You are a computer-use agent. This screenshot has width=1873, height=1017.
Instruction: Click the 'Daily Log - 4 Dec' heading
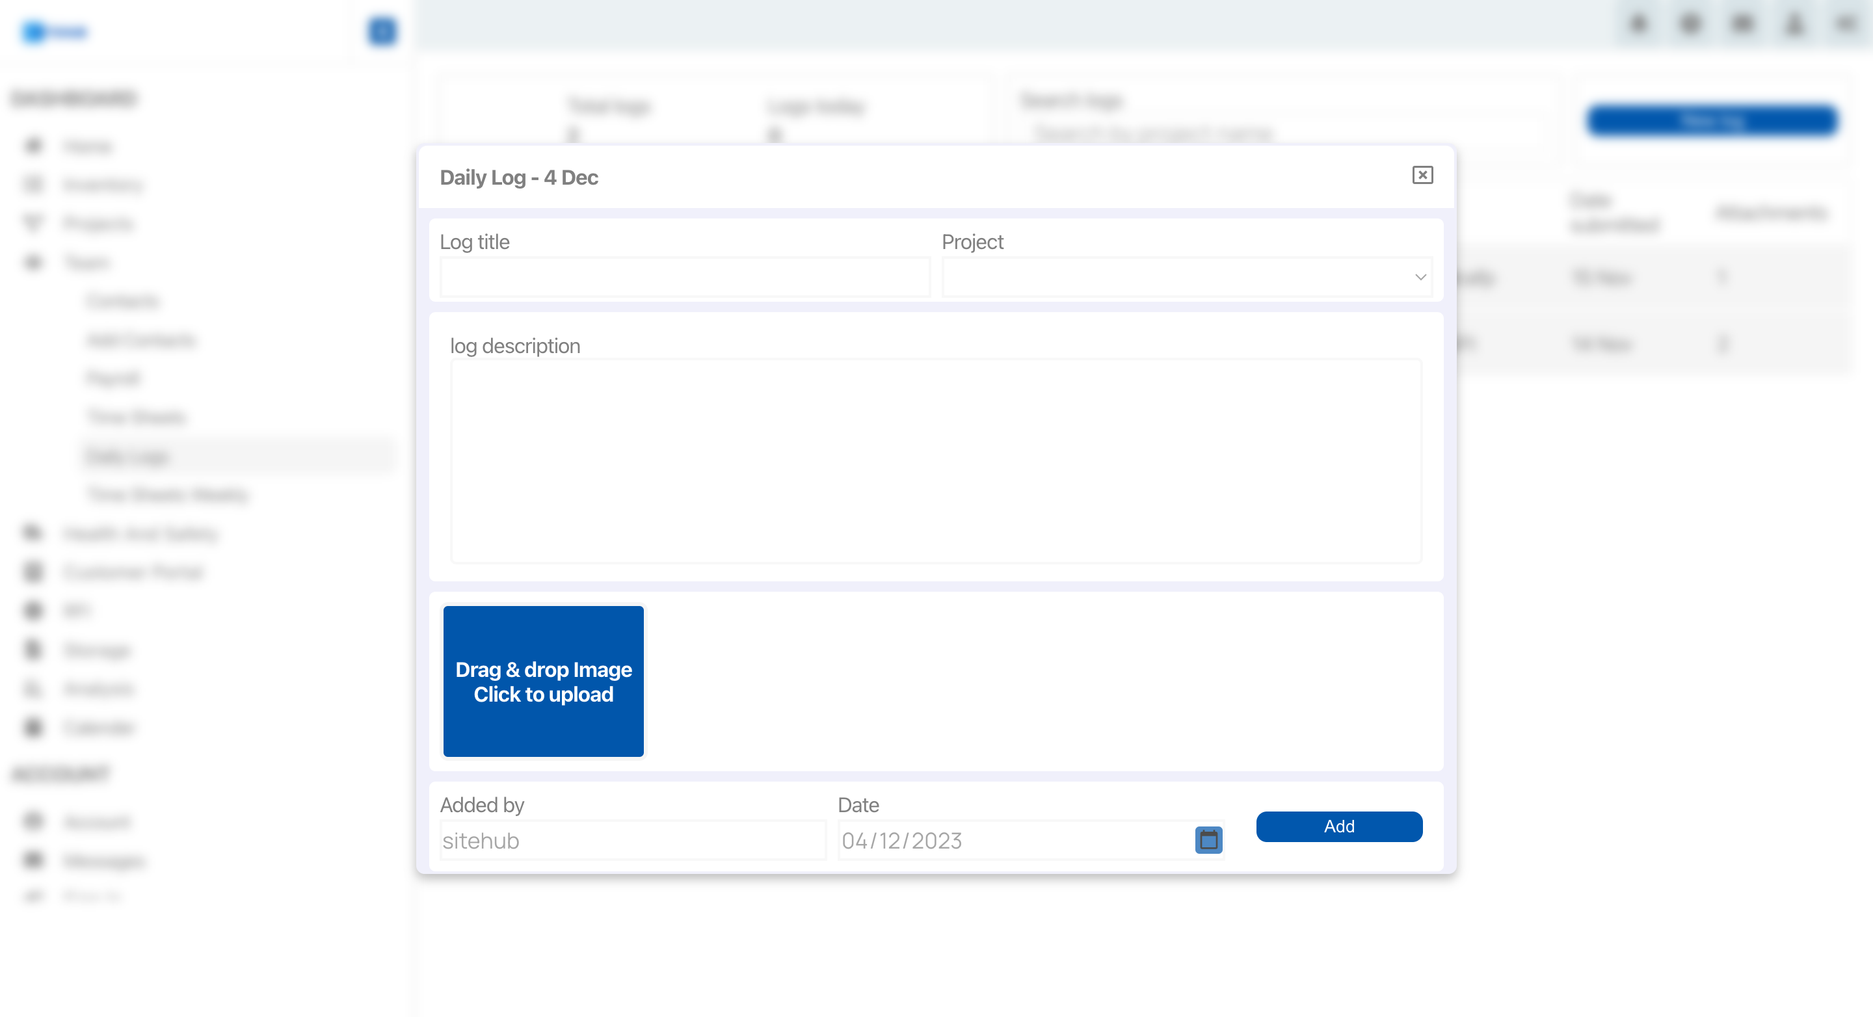click(x=519, y=178)
